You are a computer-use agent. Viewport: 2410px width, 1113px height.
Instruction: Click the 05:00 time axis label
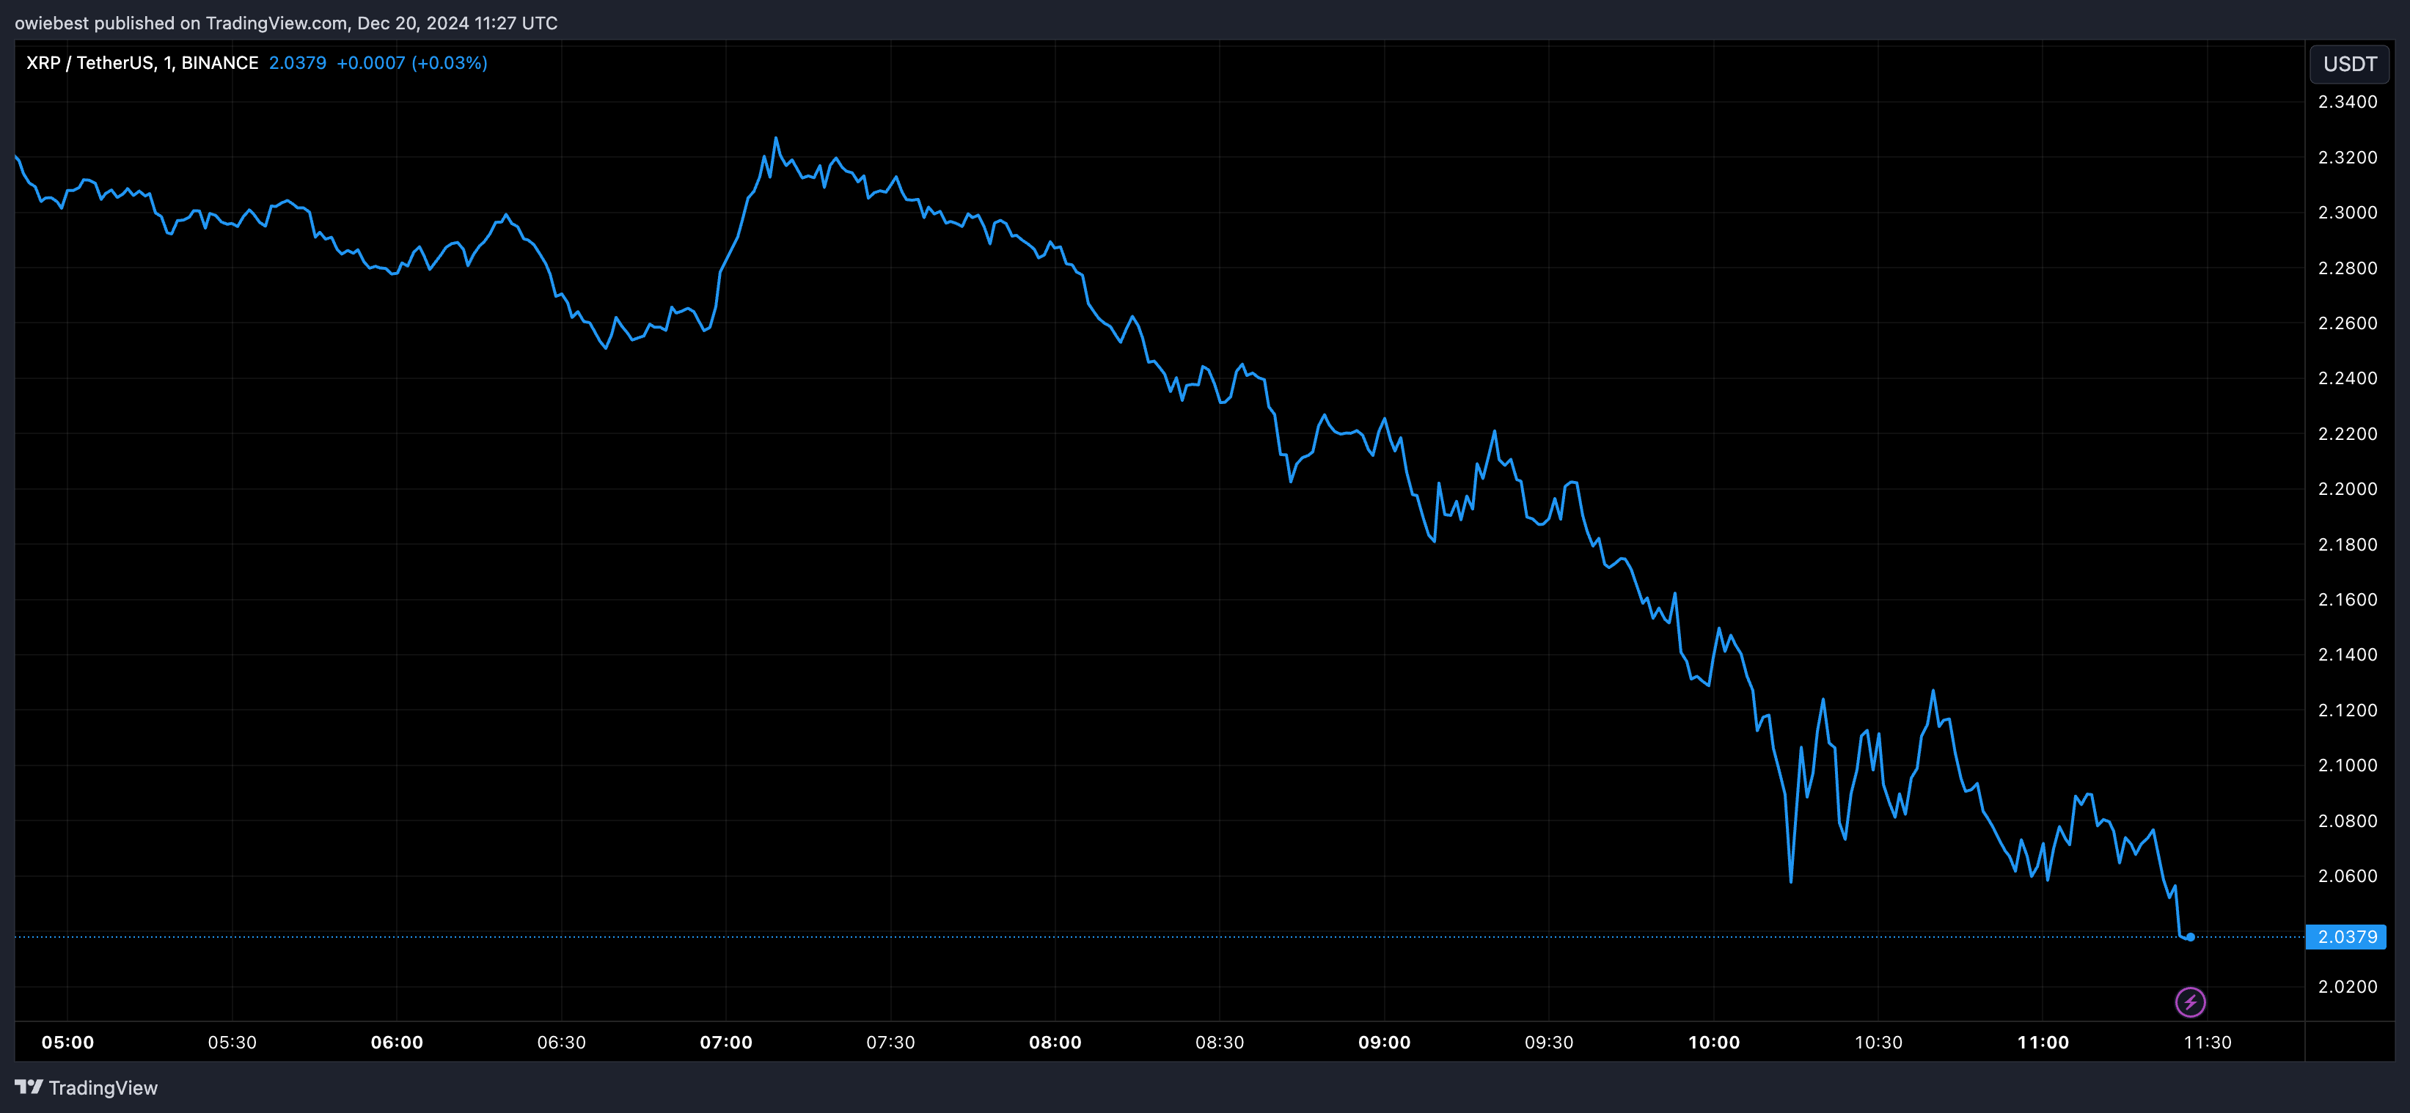(x=67, y=1042)
